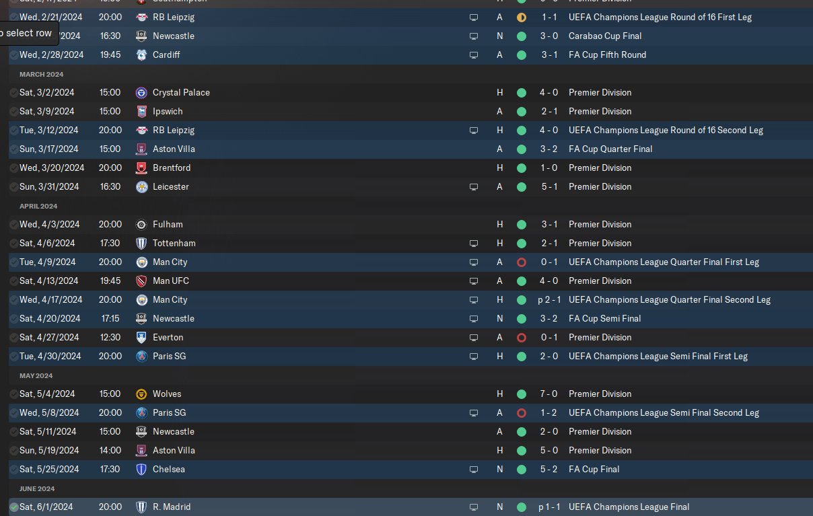
Task: Click the Crystal Palace club badge
Action: (141, 92)
